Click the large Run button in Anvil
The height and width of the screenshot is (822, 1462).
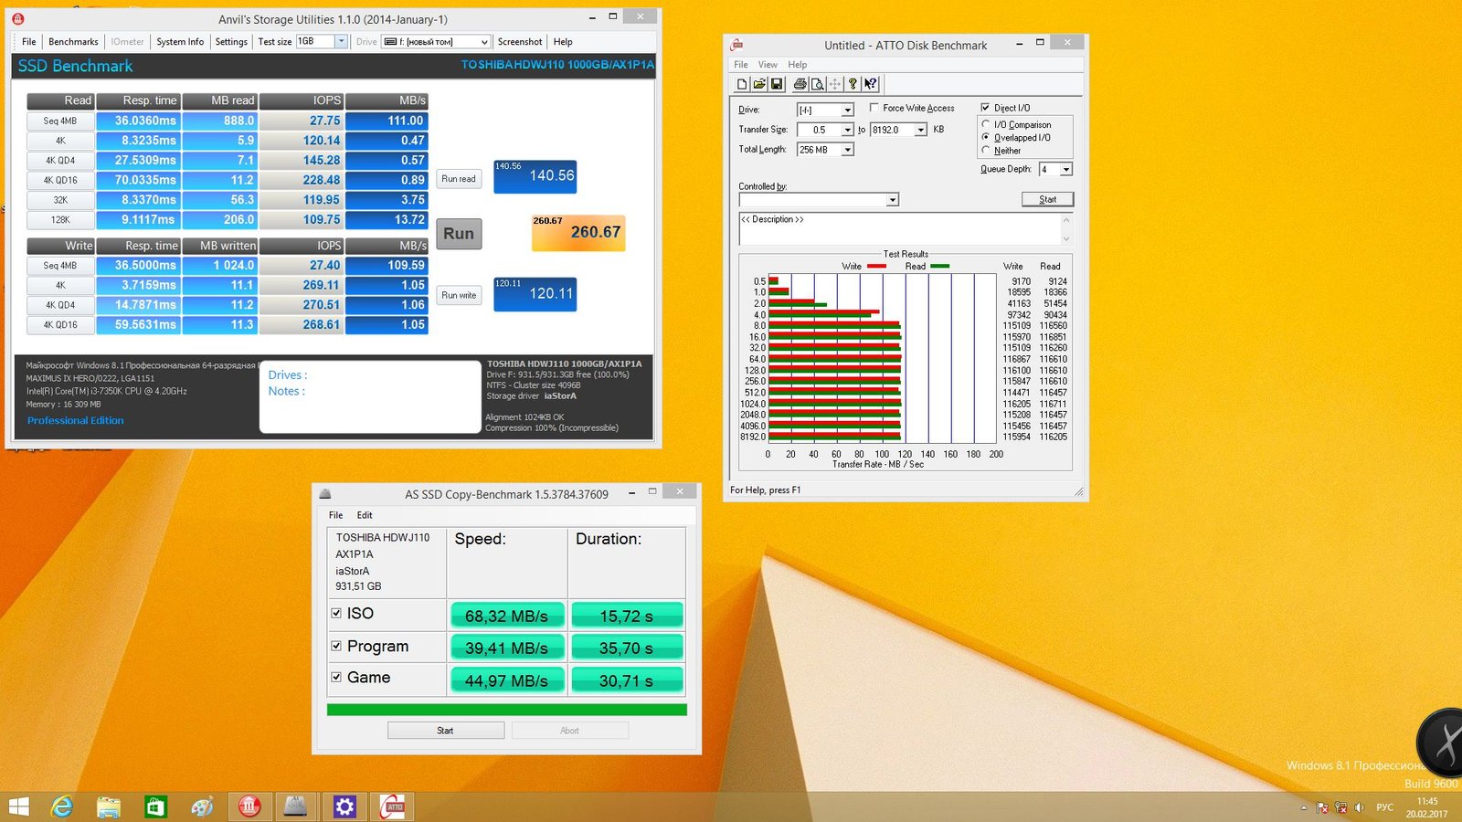click(459, 234)
